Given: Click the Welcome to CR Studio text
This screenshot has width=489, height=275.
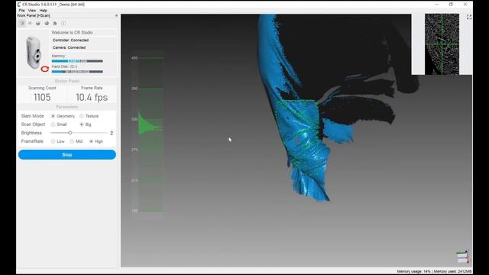Looking at the screenshot, I should click(x=72, y=32).
